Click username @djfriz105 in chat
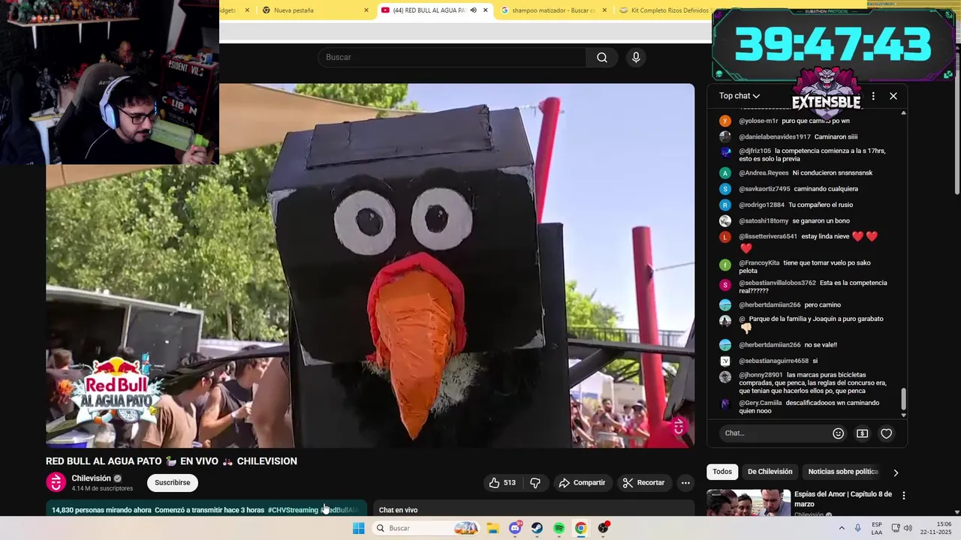 tap(755, 151)
